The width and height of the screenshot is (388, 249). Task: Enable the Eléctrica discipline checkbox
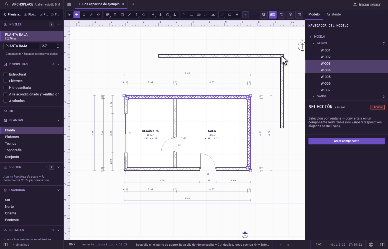pyautogui.click(x=5, y=81)
